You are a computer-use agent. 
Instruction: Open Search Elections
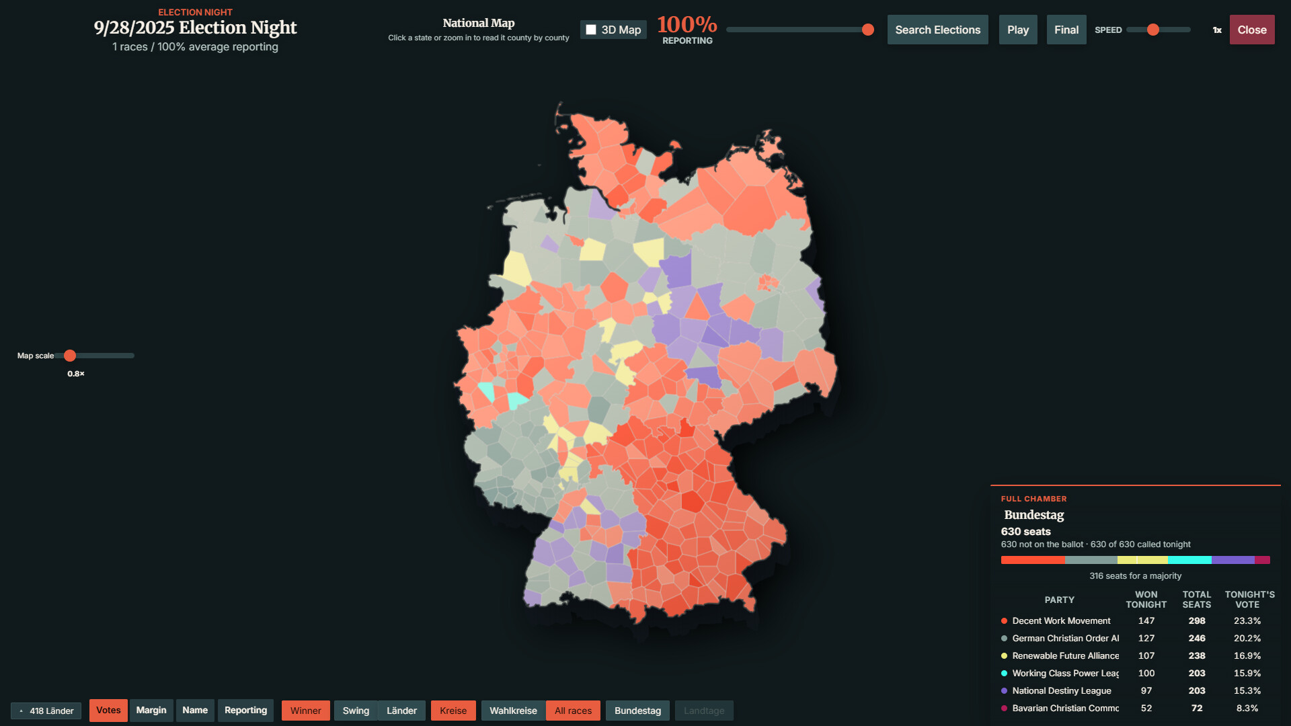click(x=937, y=30)
